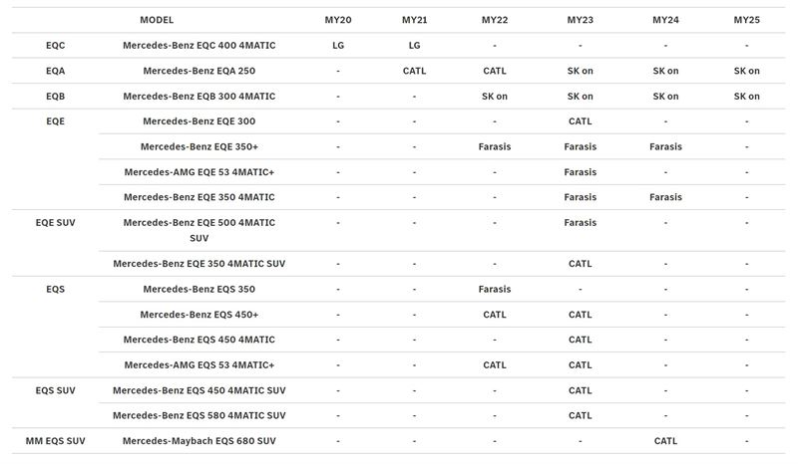The width and height of the screenshot is (798, 464).
Task: Select the MY20 column header
Action: coord(338,20)
